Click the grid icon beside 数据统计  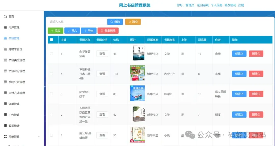[x=5, y=126]
